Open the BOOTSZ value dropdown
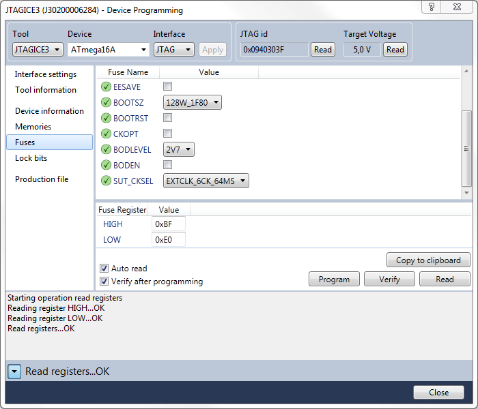478x409 pixels. click(x=193, y=102)
